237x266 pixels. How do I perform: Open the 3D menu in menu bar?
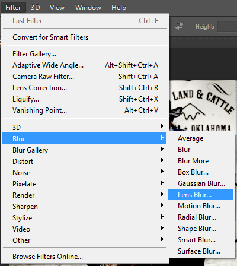[36, 8]
